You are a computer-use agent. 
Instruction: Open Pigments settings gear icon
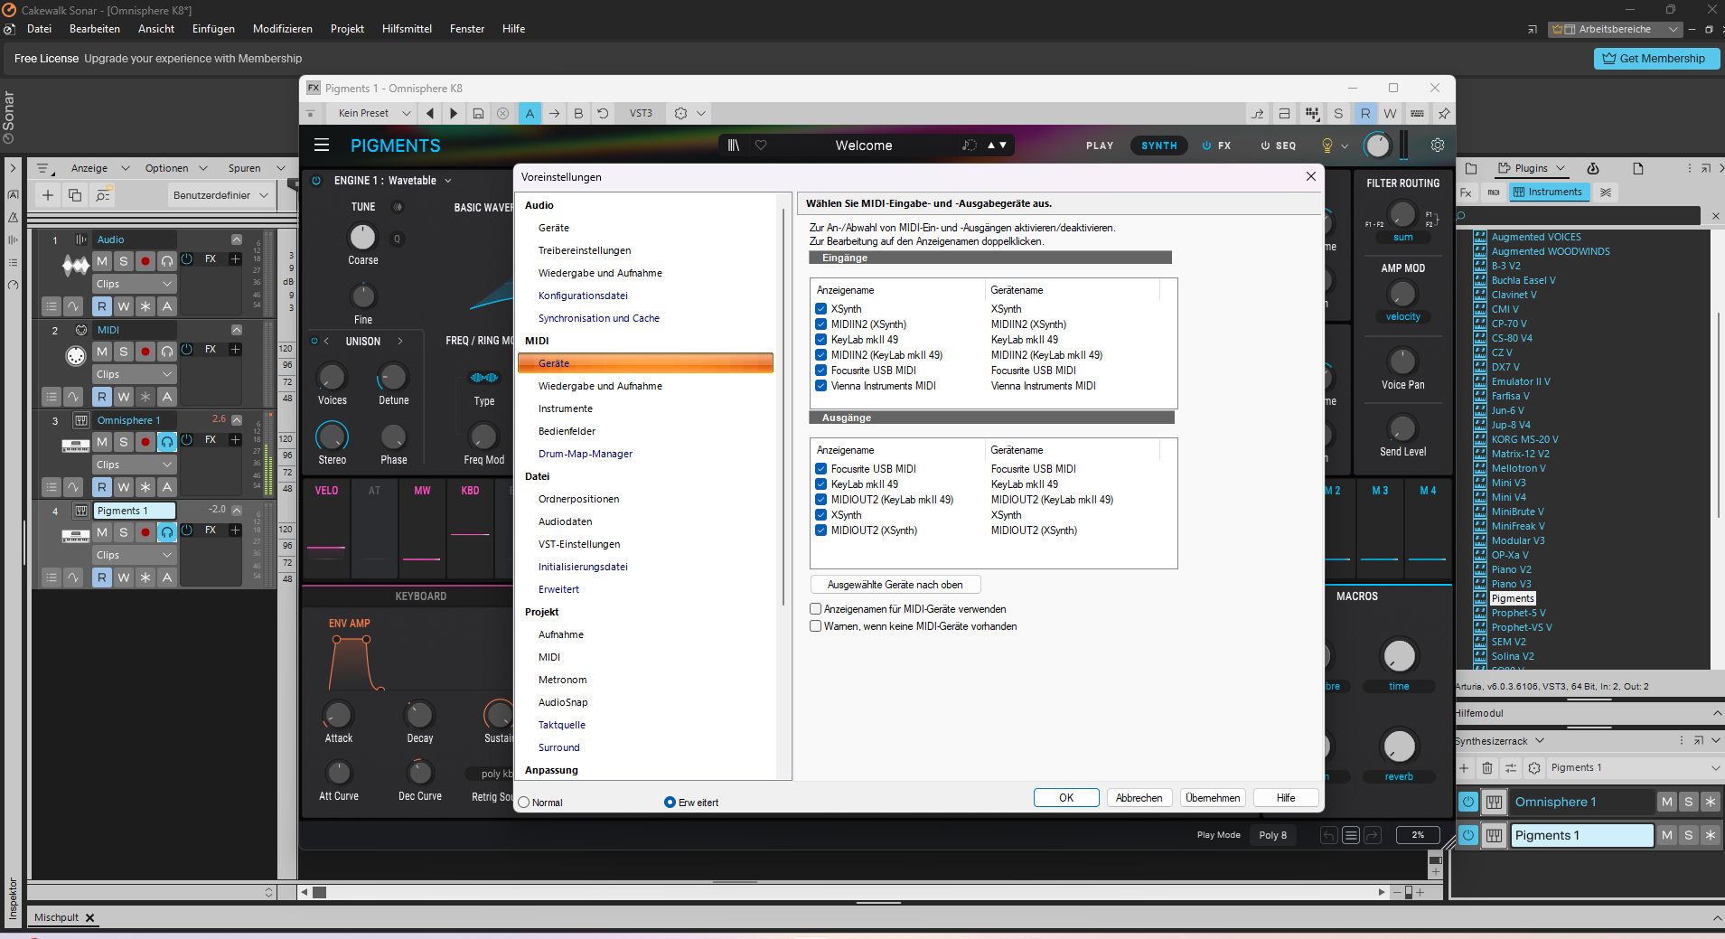pos(1438,145)
